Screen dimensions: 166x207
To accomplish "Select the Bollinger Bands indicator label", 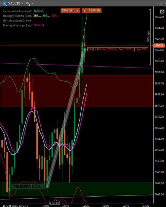I will click(x=18, y=16).
